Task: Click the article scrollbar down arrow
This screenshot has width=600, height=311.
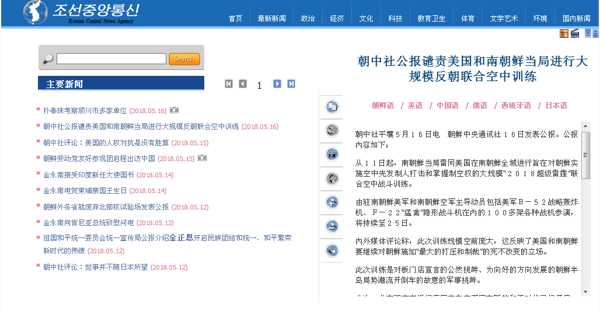Action: click(585, 292)
